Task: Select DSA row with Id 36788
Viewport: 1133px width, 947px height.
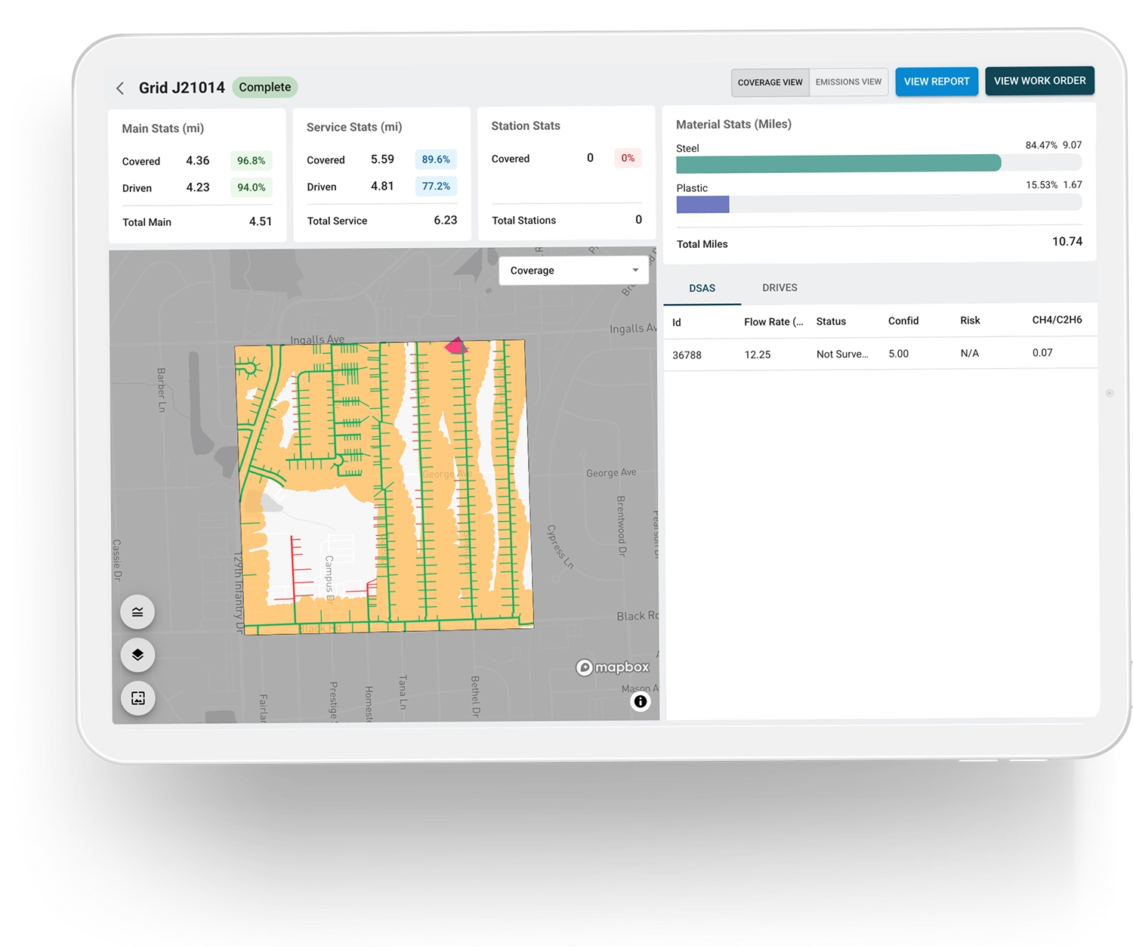Action: click(x=880, y=354)
